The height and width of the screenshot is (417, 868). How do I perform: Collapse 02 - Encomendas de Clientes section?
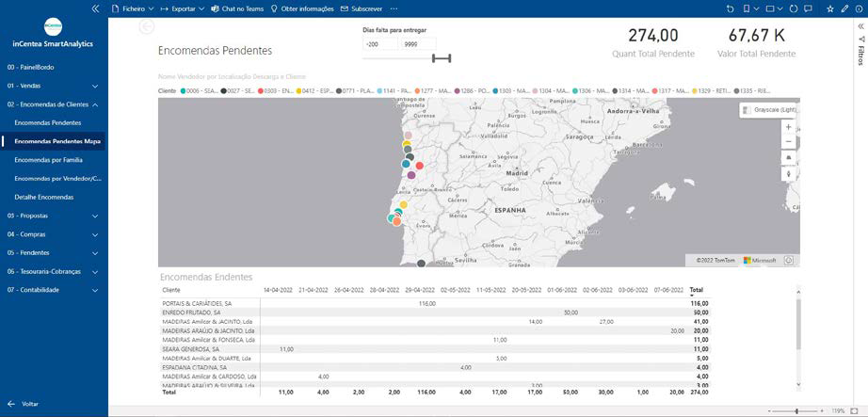coord(95,104)
